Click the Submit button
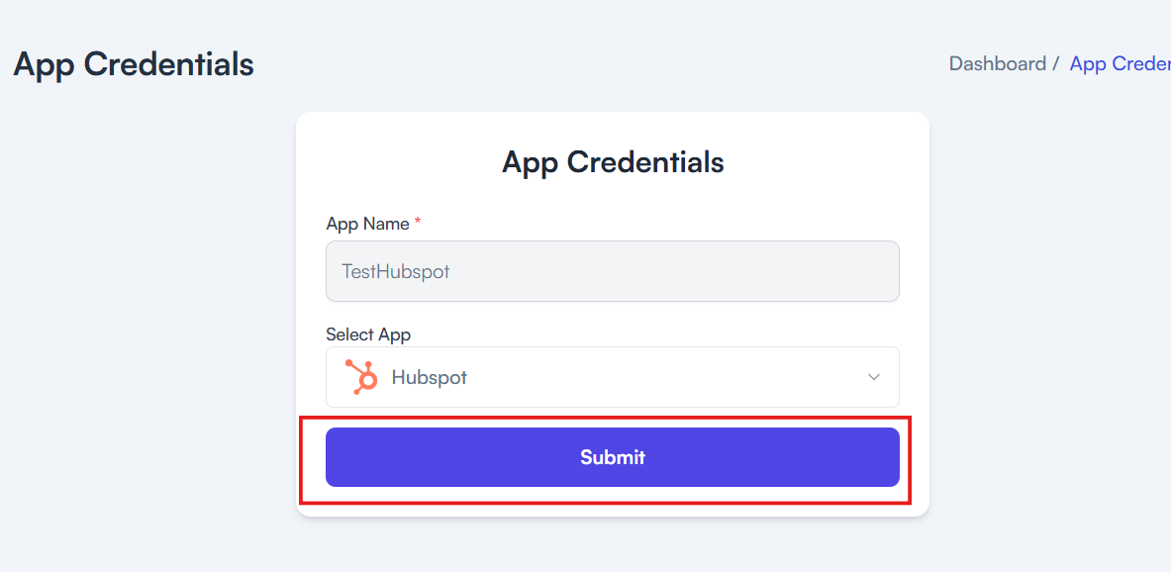The width and height of the screenshot is (1171, 572). 613,457
